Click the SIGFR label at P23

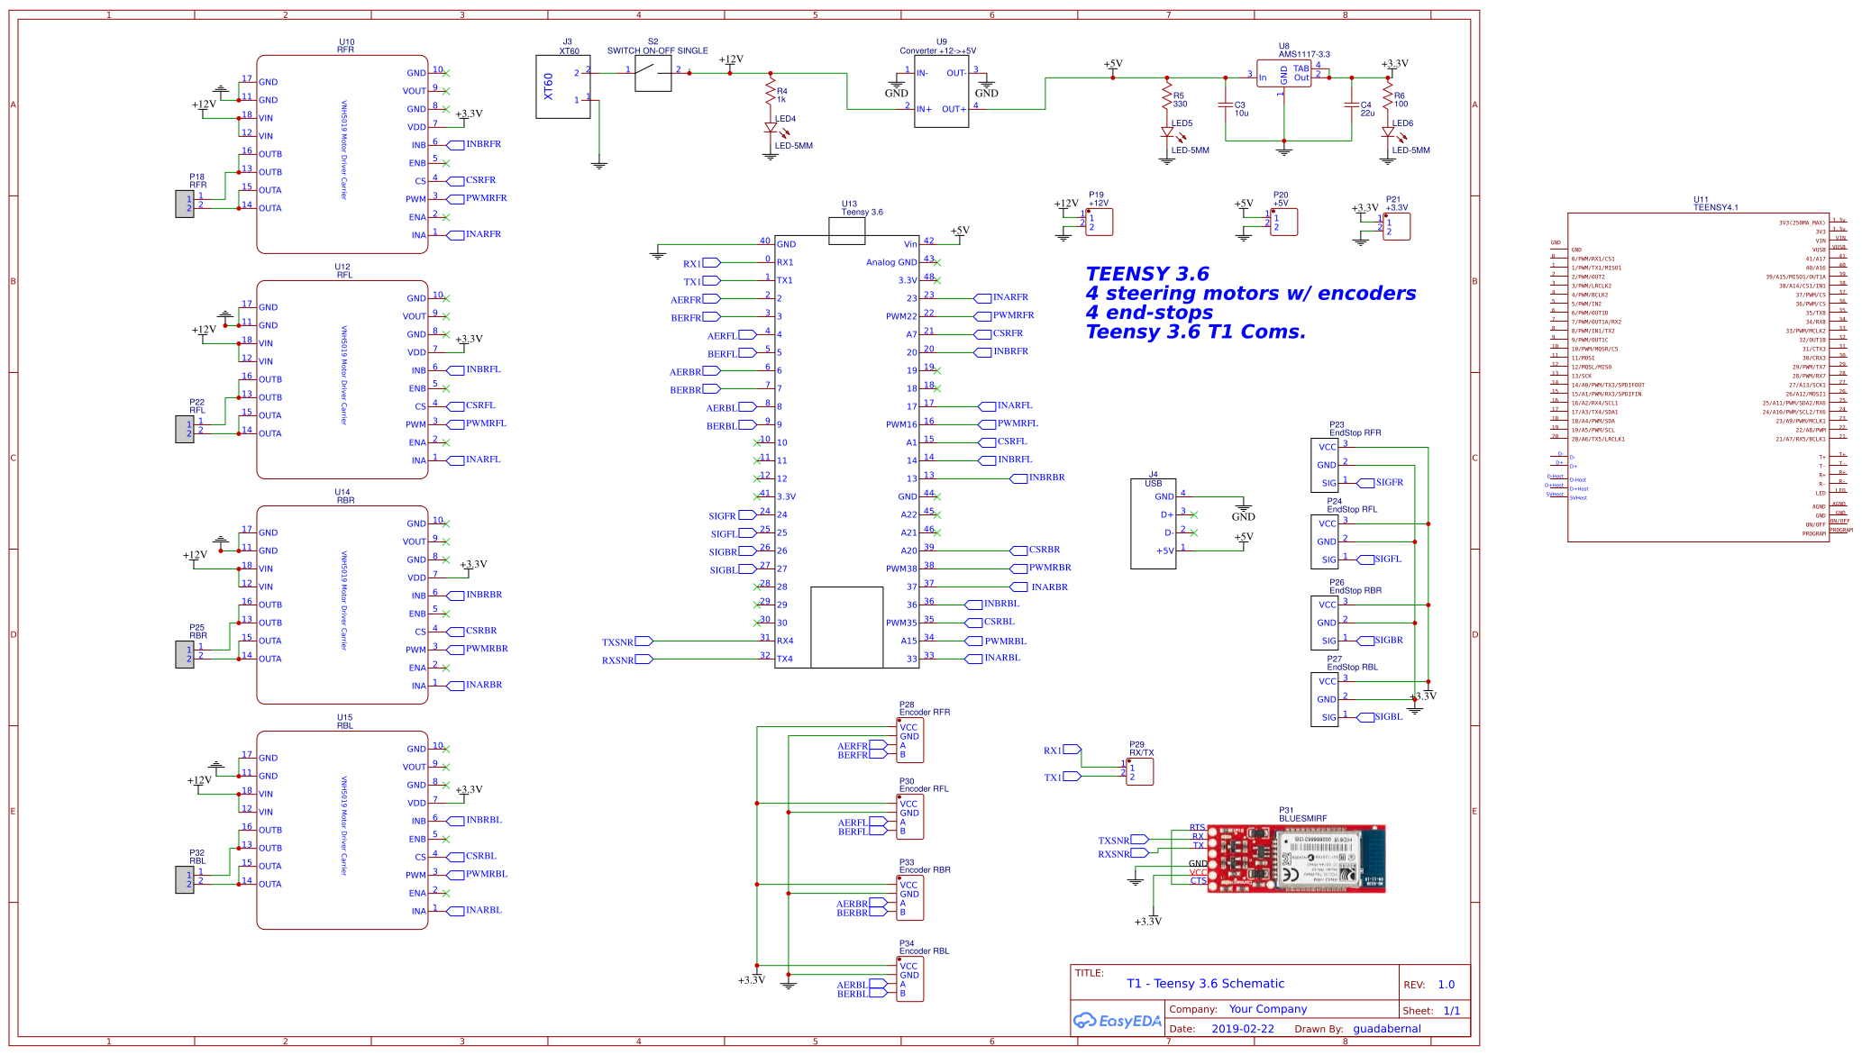pyautogui.click(x=1391, y=482)
